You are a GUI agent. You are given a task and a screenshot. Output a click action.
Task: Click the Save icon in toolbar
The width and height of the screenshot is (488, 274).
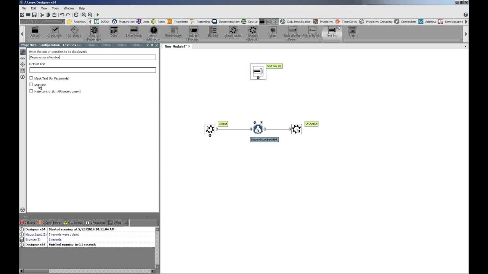click(34, 15)
